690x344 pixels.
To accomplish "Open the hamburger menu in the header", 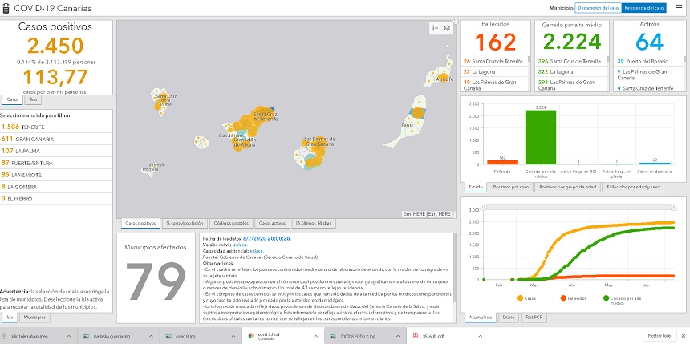I will coord(679,7).
